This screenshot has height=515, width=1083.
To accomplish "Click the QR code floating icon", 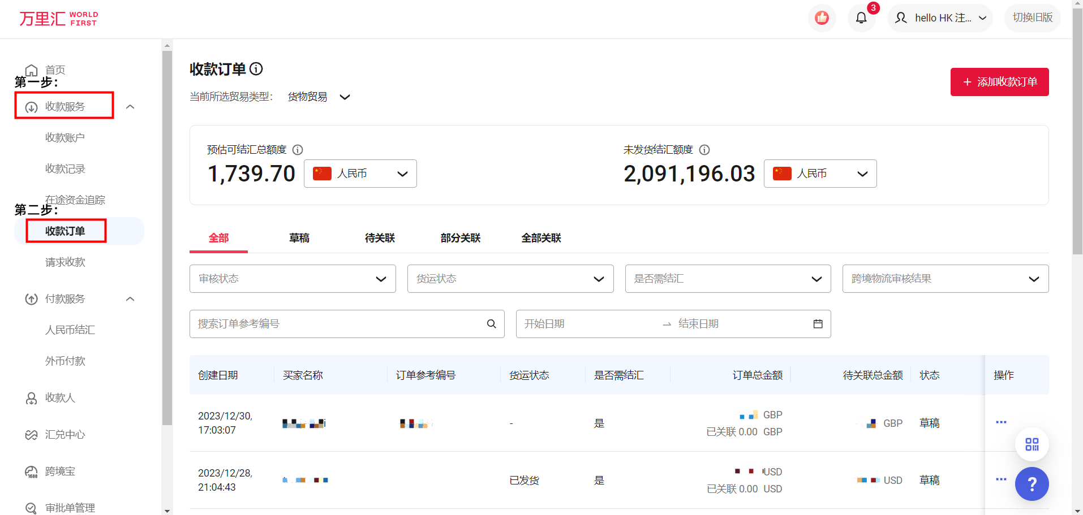I will 1032,444.
